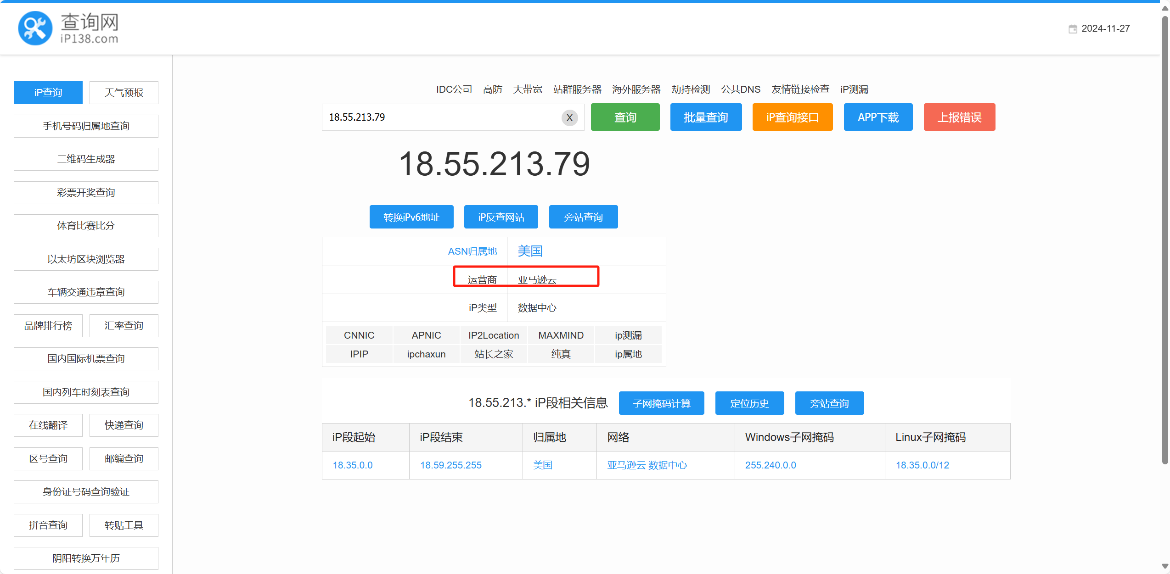The image size is (1170, 574).
Task: Convert to IPv6 with 转换iPv6地址
Action: [411, 217]
